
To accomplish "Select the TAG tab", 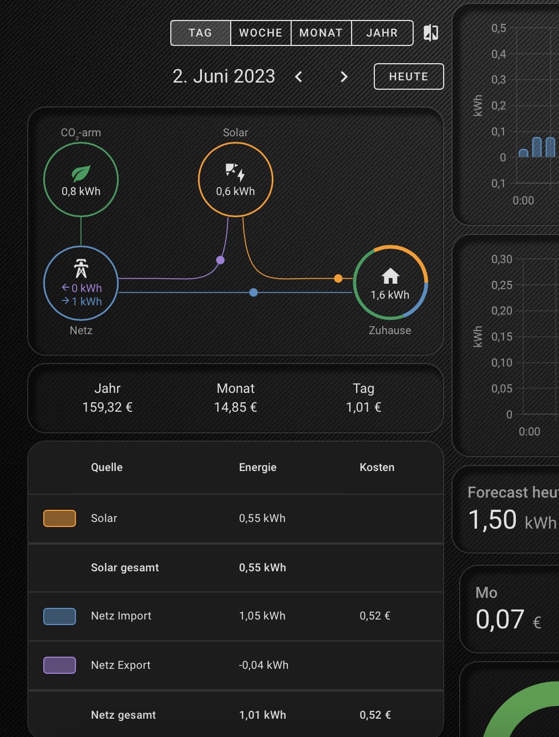I will (200, 33).
